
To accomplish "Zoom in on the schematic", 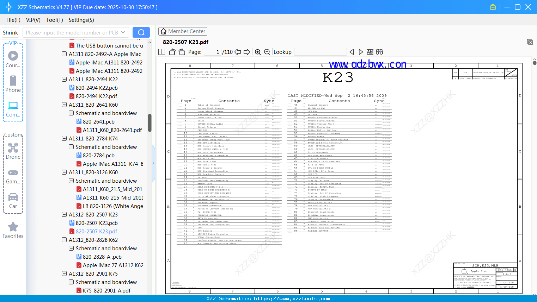I will [258, 52].
